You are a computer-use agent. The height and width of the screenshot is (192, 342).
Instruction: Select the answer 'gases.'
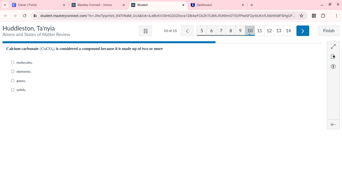pyautogui.click(x=13, y=81)
